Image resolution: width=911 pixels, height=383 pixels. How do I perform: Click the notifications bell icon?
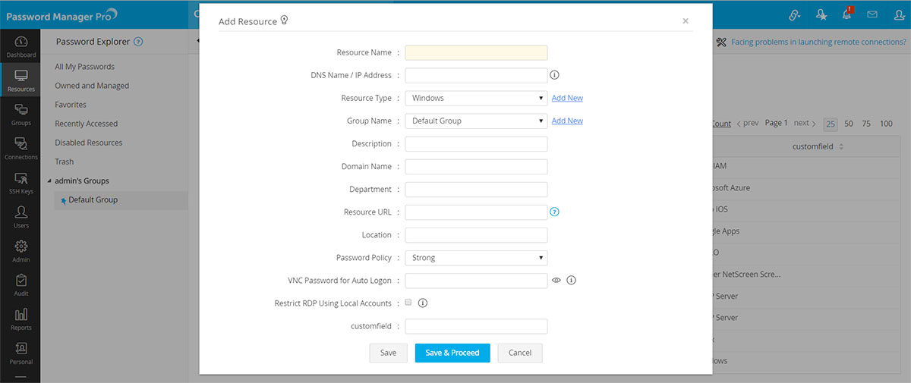[846, 14]
